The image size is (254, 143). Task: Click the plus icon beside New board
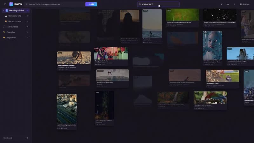[x=27, y=138]
